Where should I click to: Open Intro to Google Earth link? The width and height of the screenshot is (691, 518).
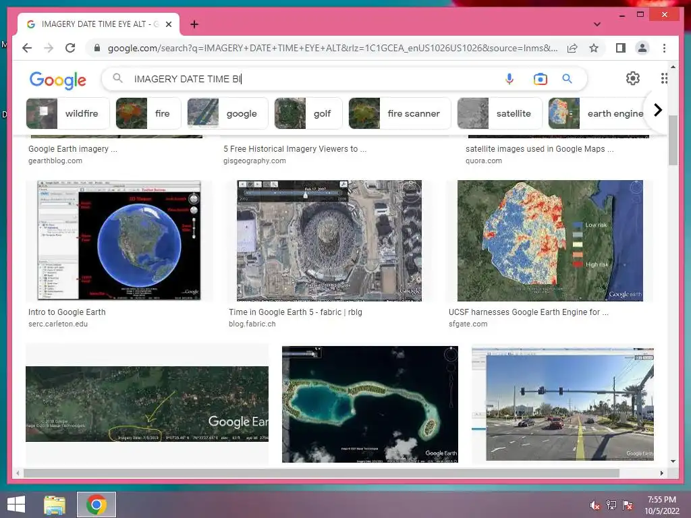(67, 312)
